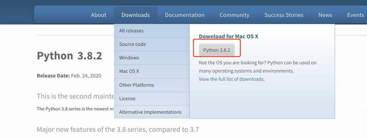Viewport: 367px width, 138px height.
Task: Select Source code in Downloads submenu
Action: click(x=152, y=44)
